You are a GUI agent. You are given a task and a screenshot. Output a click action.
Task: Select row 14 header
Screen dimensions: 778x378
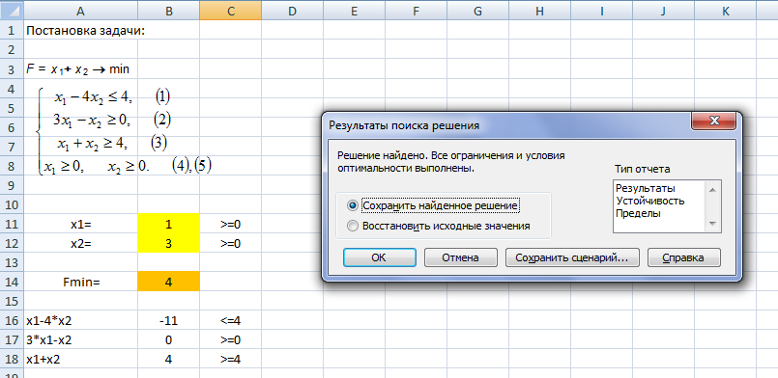pyautogui.click(x=11, y=283)
